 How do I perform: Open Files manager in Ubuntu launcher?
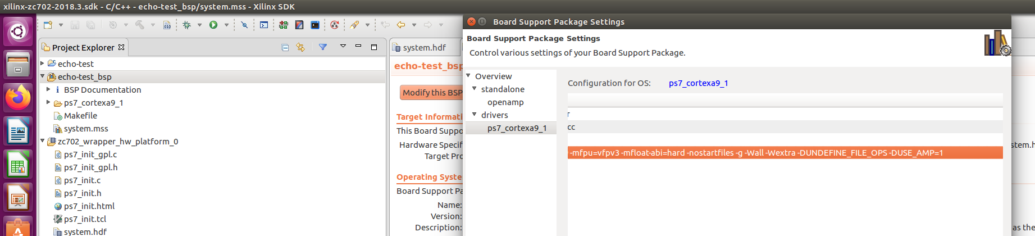(x=18, y=65)
